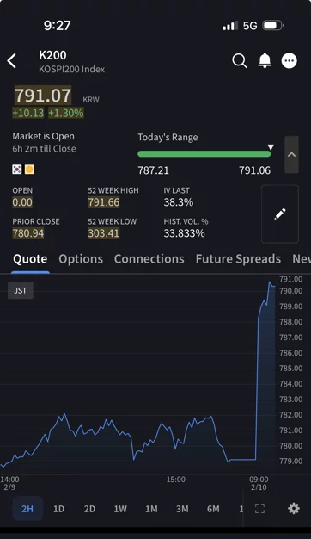311x539 pixels.
Task: Open the three-dot more options menu
Action: [x=290, y=61]
